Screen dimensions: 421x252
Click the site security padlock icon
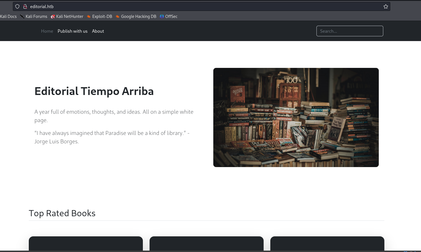[25, 6]
